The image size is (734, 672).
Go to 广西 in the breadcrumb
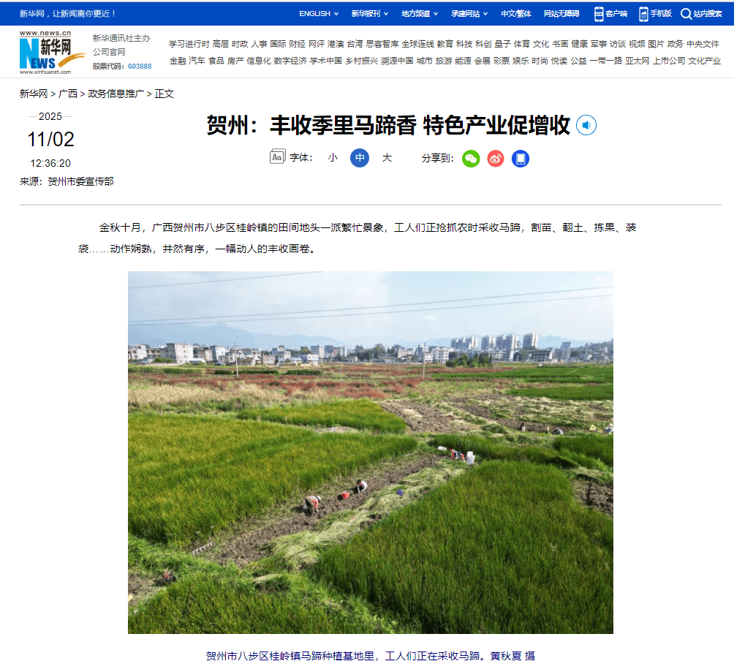68,94
